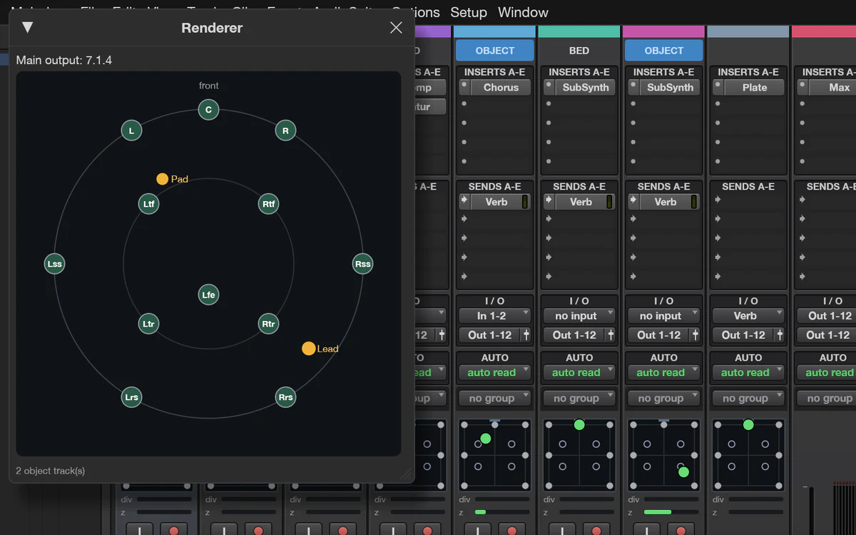Select the Rss side surround speaker node
Image resolution: width=856 pixels, height=535 pixels.
point(362,264)
